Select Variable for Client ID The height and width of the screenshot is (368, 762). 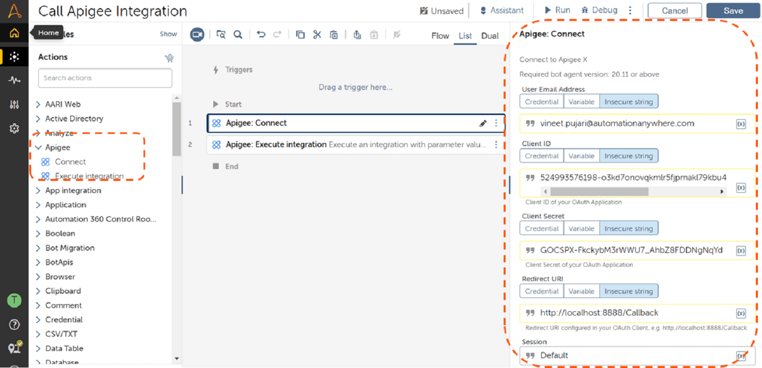tap(581, 156)
